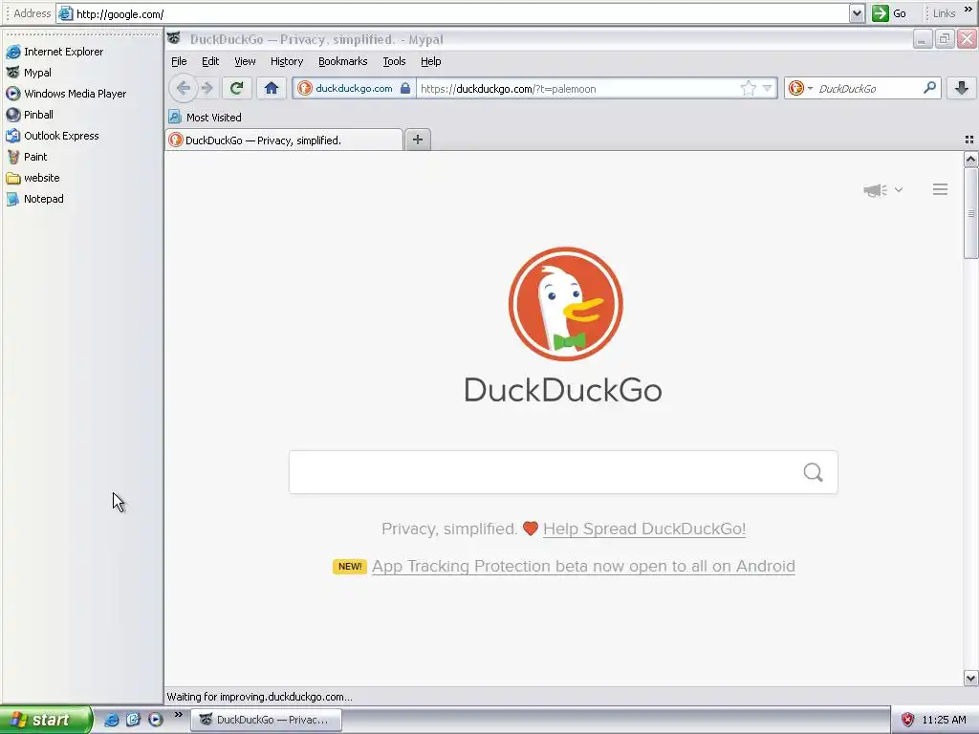Click the list all tabs grid icon

pos(969,140)
